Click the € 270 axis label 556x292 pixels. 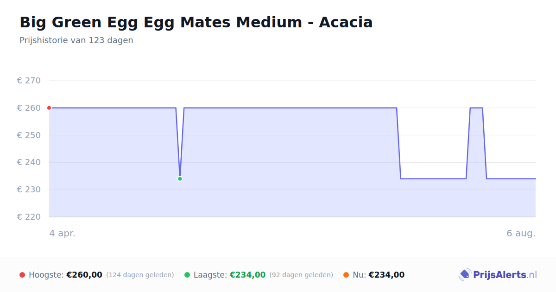coord(29,81)
